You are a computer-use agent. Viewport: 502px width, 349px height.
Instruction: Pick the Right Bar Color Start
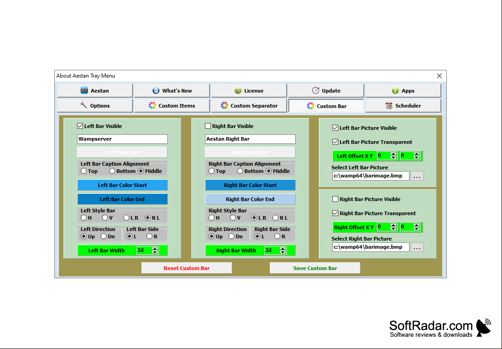250,185
